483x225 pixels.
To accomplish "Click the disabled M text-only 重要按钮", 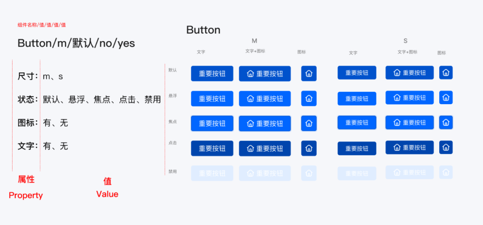I will [x=212, y=173].
